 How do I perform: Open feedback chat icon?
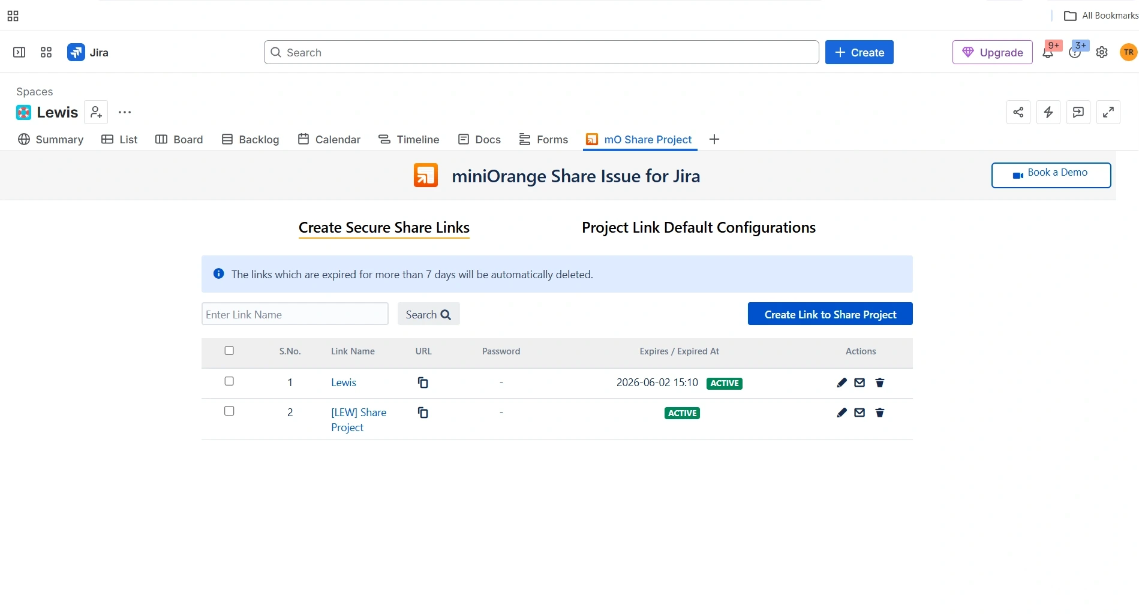tap(1078, 112)
